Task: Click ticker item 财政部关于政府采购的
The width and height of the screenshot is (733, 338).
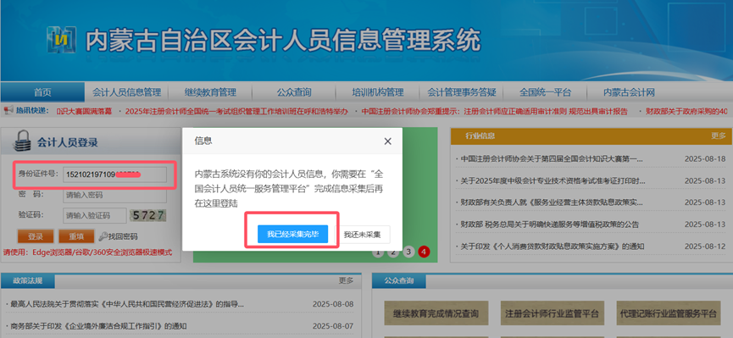Action: click(686, 111)
